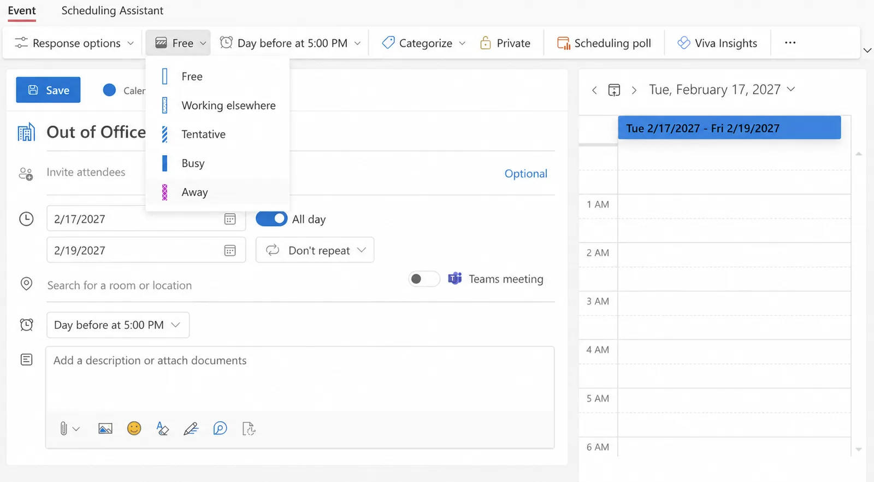
Task: Open the emoji picker smiley icon
Action: [x=134, y=428]
